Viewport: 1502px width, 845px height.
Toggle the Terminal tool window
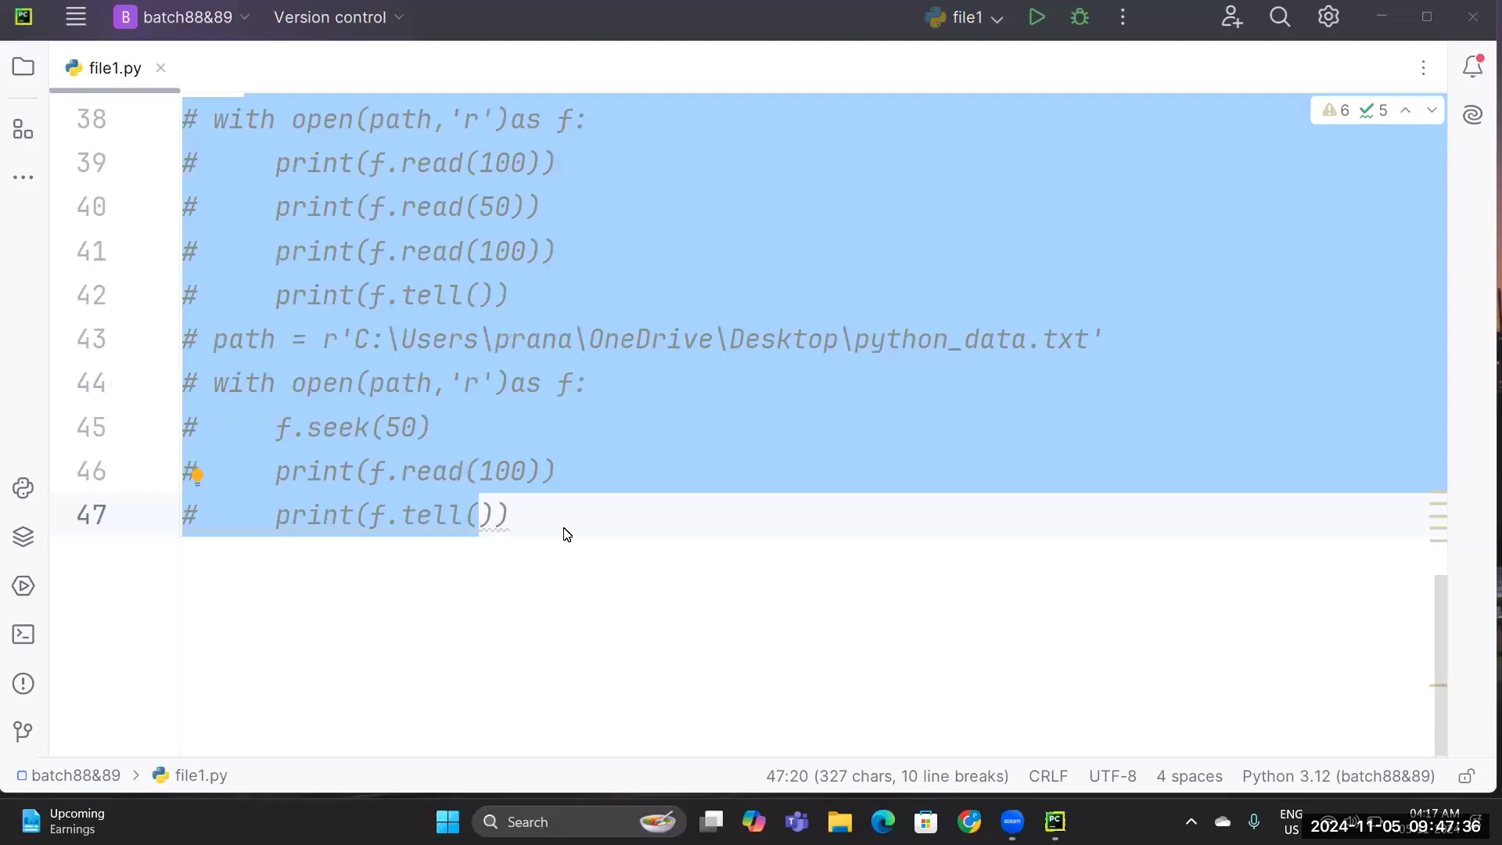[23, 634]
